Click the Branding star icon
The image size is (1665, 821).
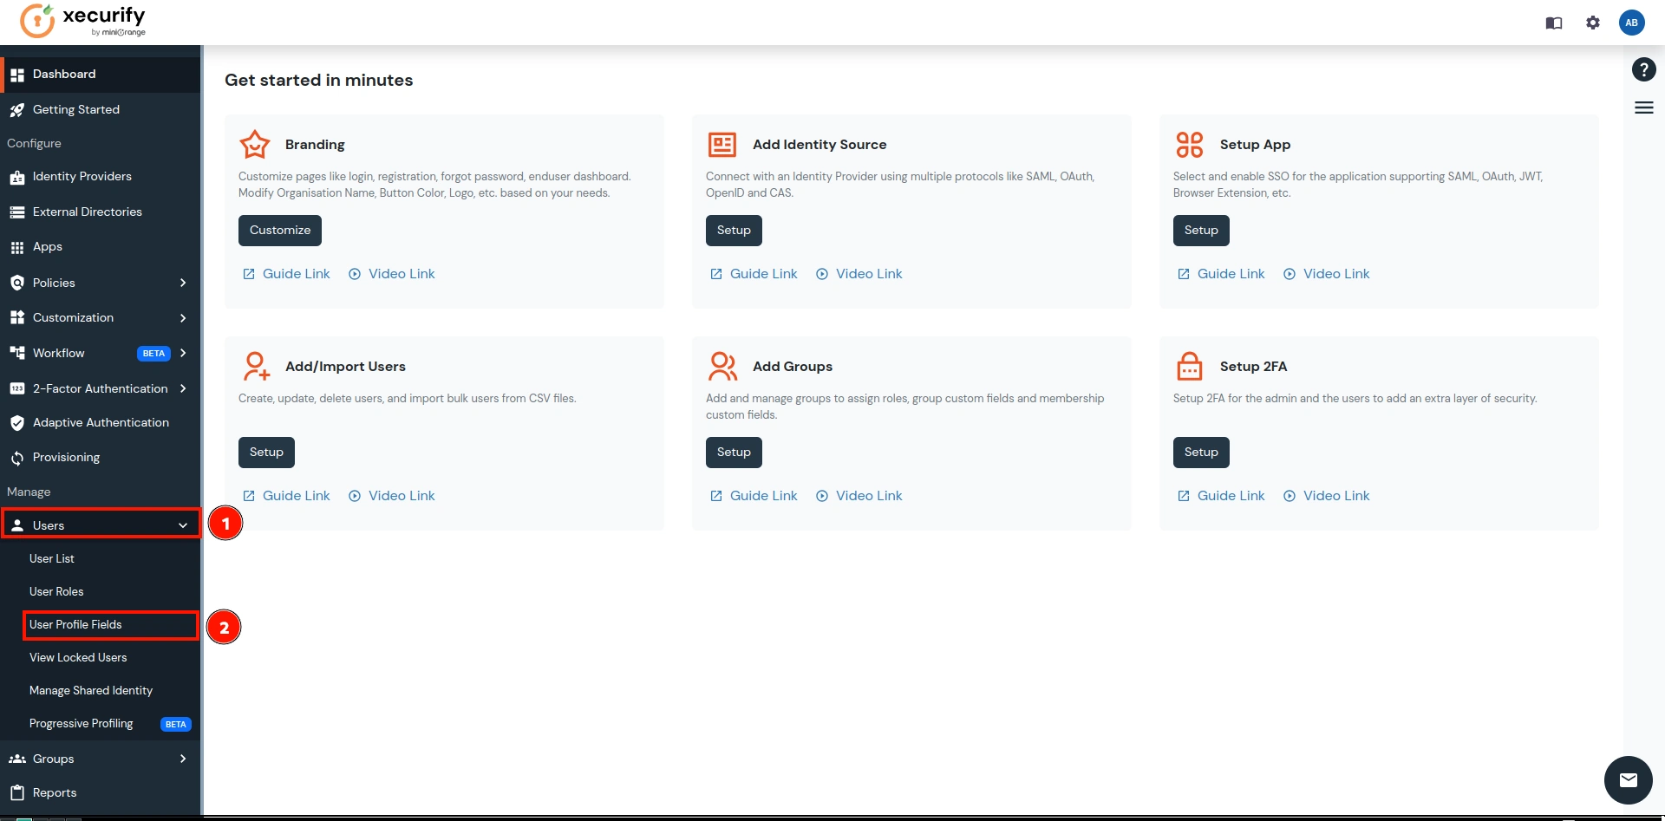(x=255, y=145)
